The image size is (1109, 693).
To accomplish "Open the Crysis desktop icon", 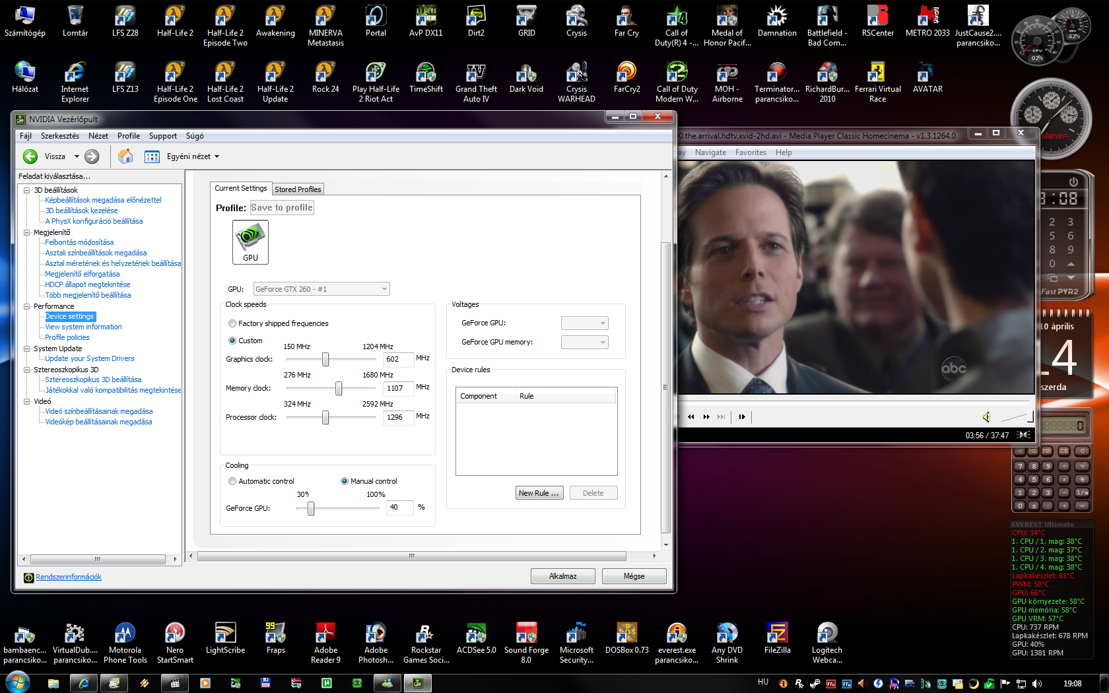I will (576, 21).
